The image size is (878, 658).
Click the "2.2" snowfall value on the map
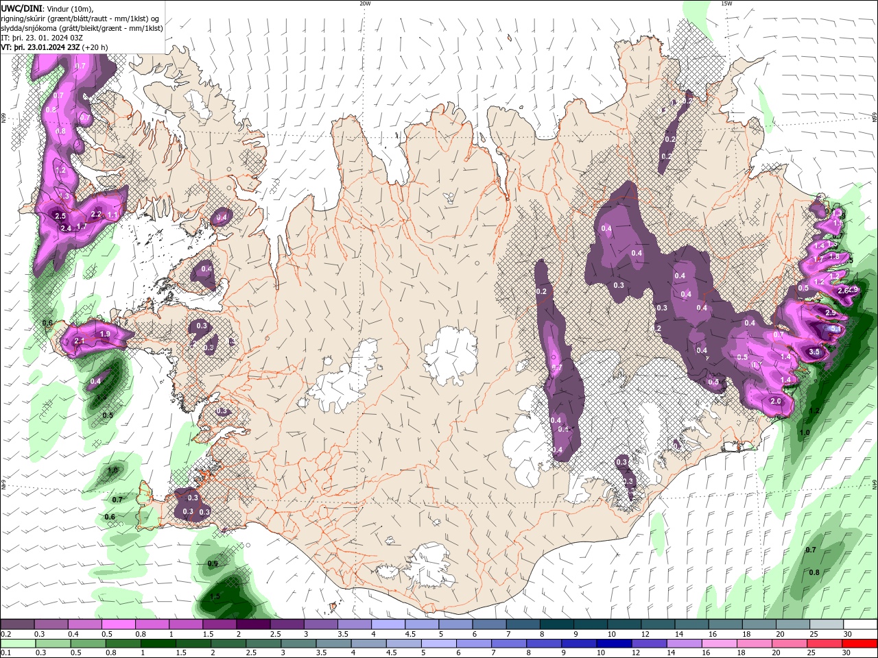[x=96, y=215]
